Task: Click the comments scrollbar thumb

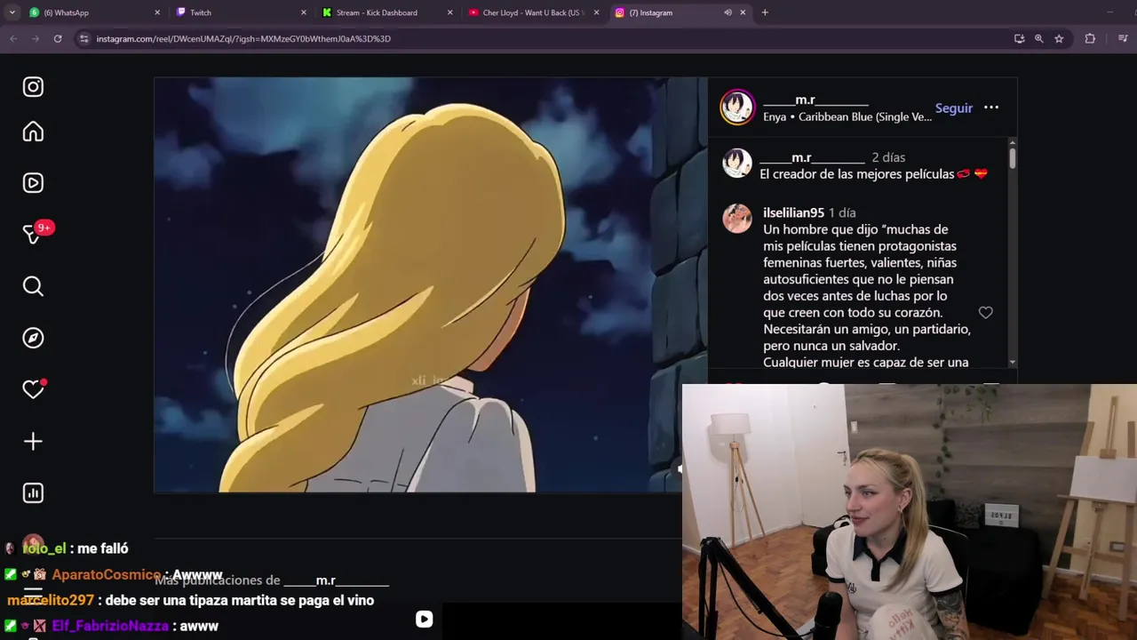Action: (1012, 157)
